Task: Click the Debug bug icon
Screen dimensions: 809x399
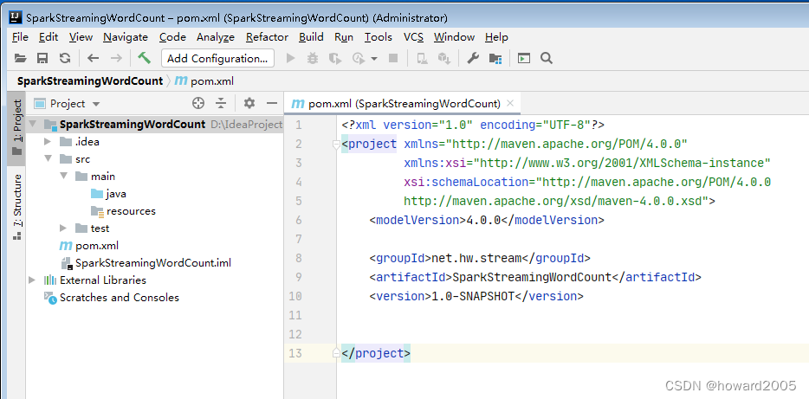Action: pyautogui.click(x=313, y=59)
